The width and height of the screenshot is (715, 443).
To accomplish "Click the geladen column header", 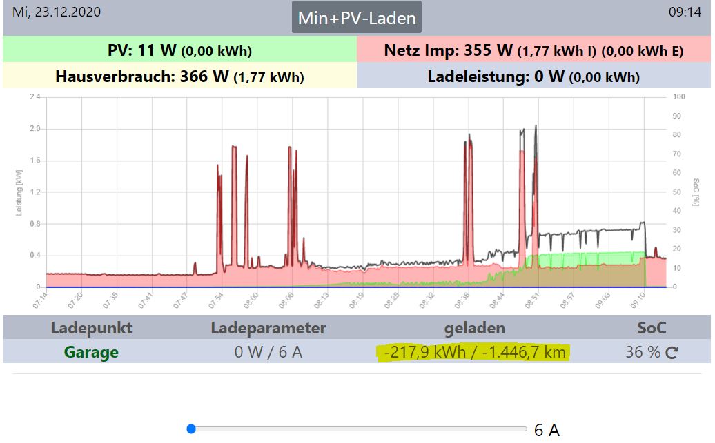I will (475, 328).
